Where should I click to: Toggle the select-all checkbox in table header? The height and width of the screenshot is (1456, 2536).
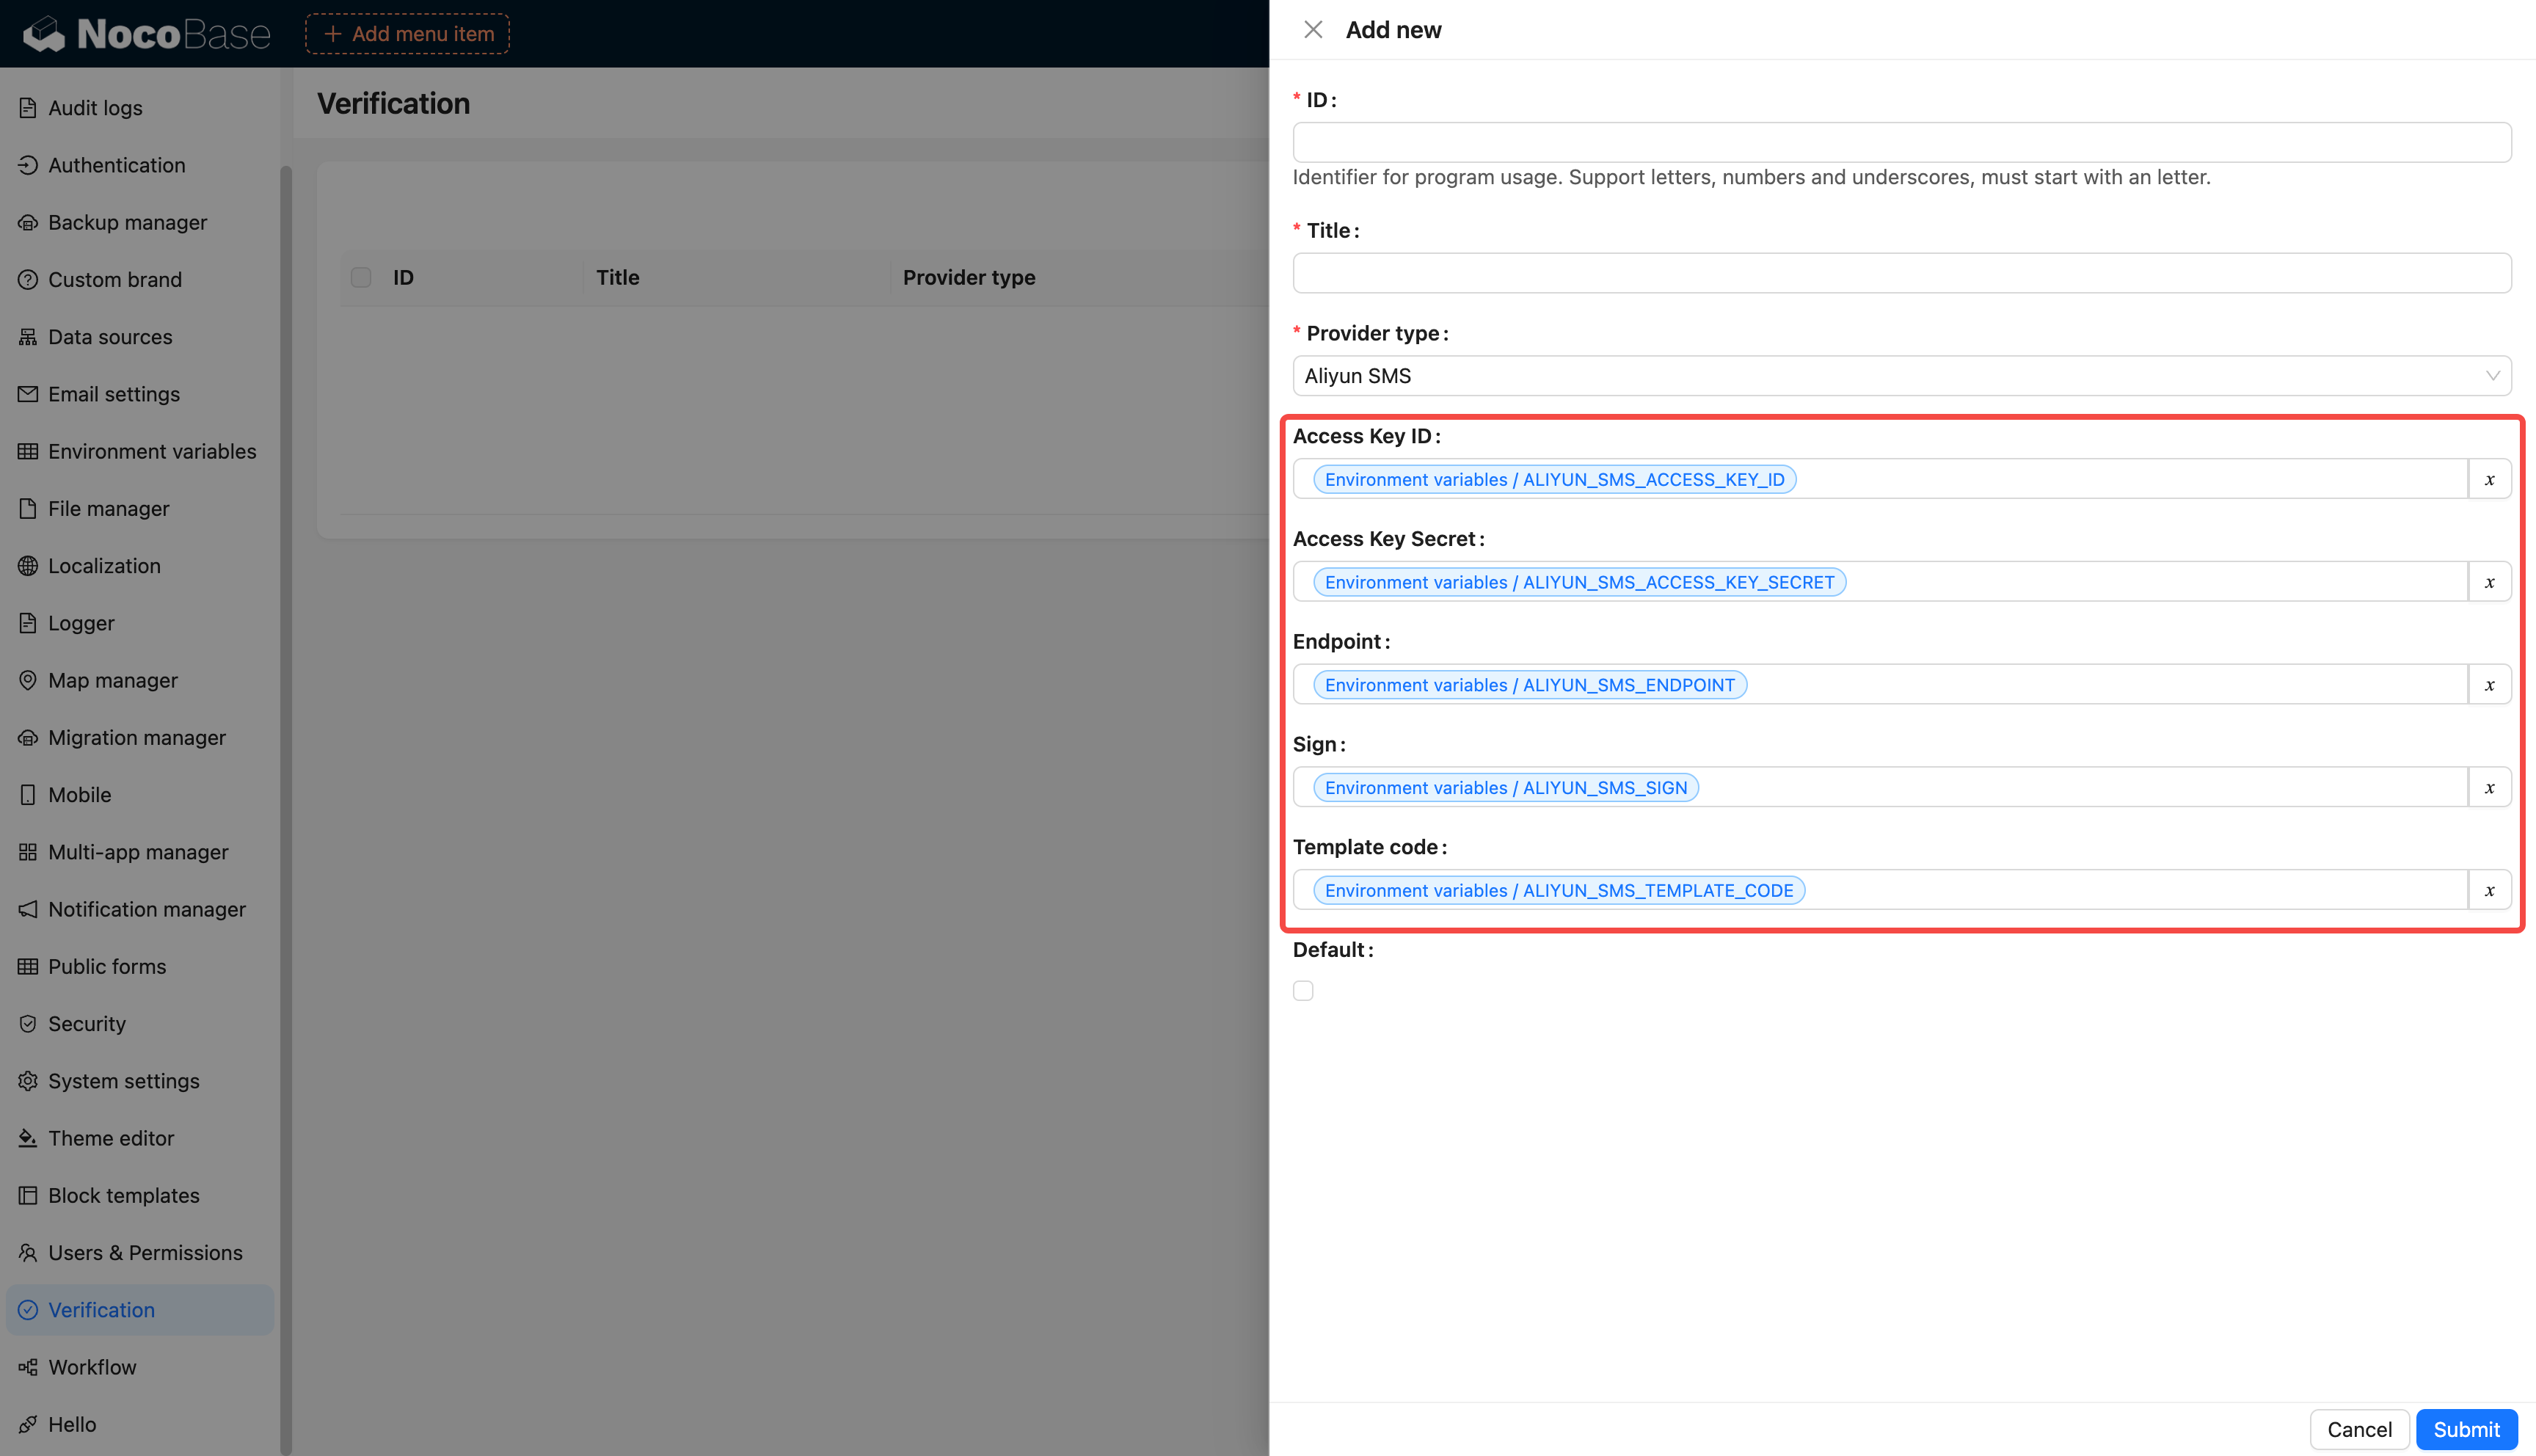point(361,277)
